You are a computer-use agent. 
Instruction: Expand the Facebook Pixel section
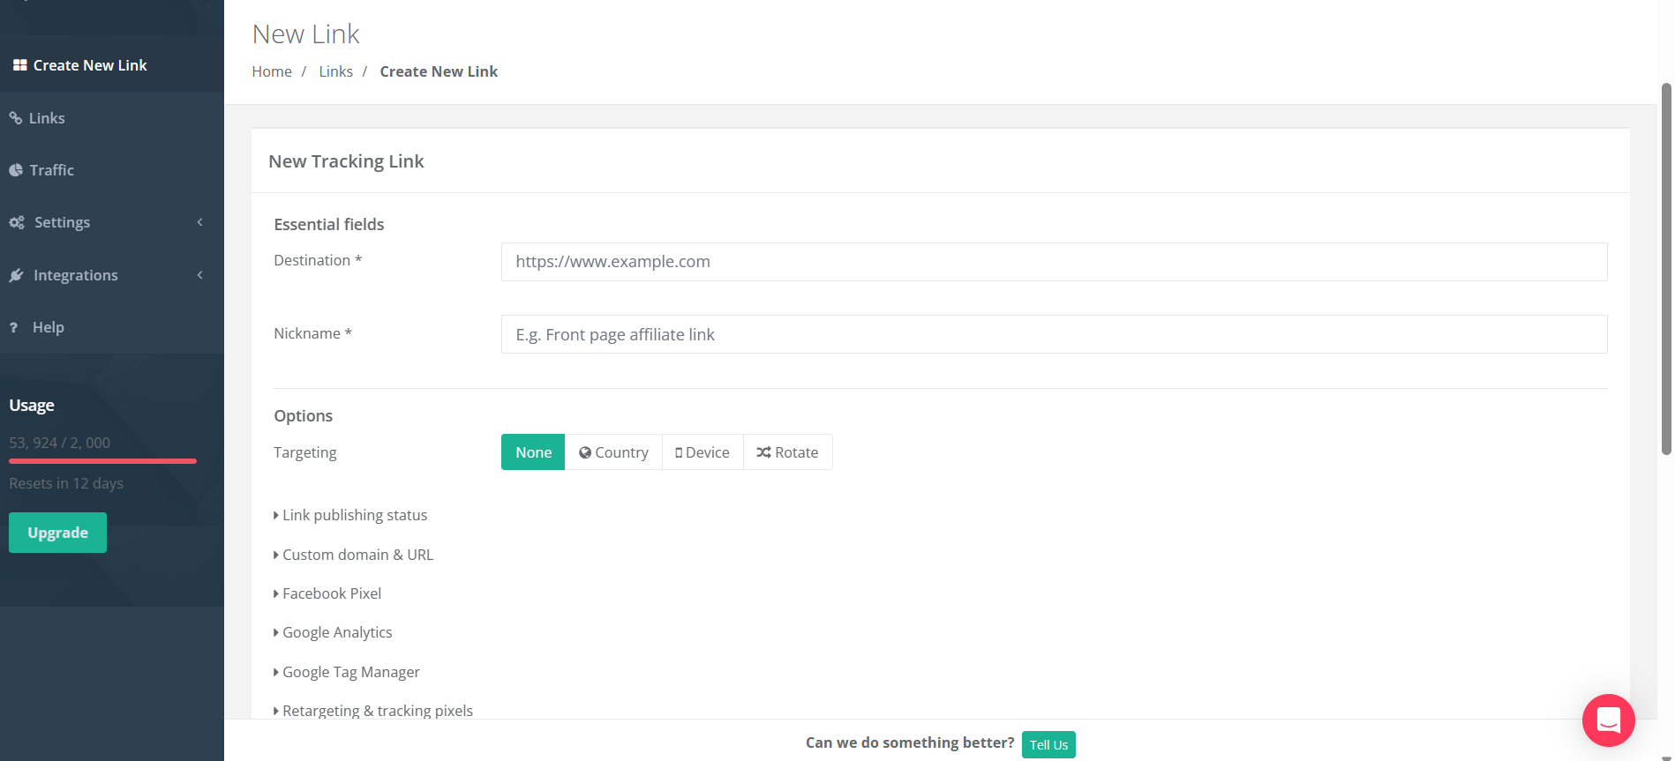pos(331,593)
